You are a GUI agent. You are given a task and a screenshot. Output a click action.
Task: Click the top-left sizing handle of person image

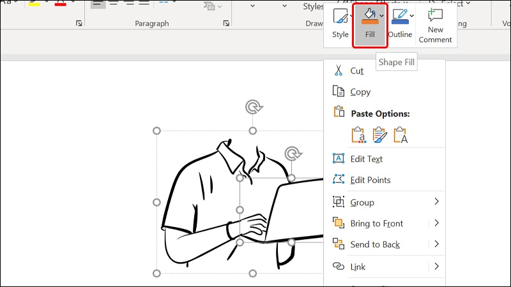[156, 131]
